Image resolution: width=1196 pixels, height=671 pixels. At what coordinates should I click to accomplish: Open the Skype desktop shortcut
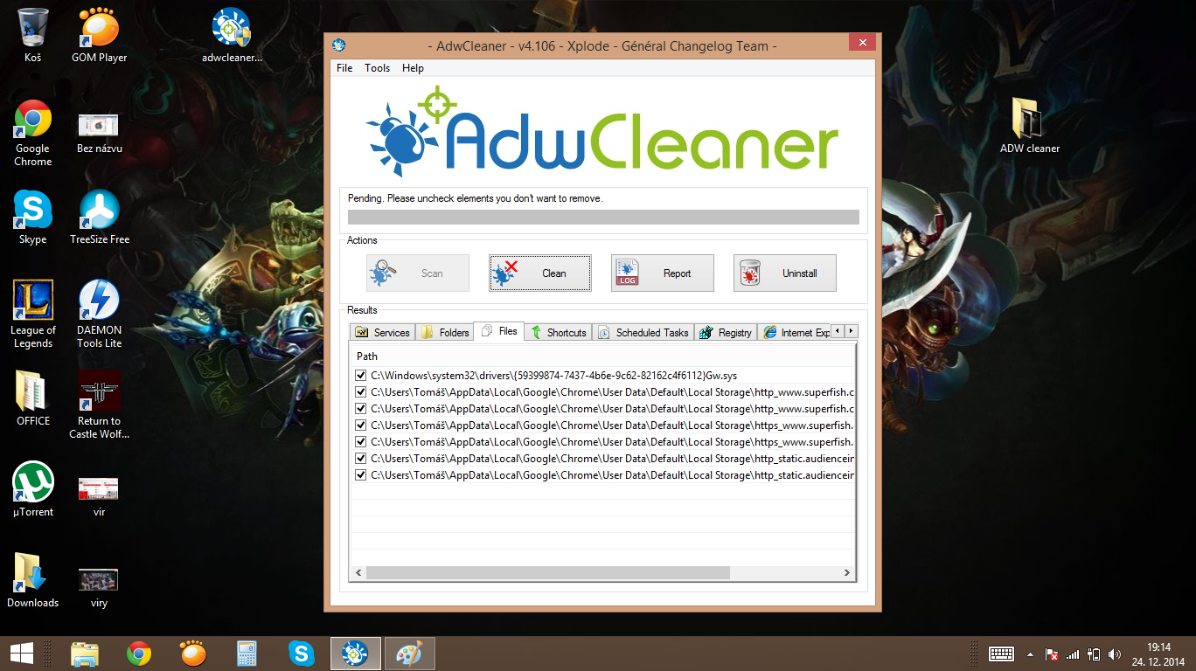point(33,218)
